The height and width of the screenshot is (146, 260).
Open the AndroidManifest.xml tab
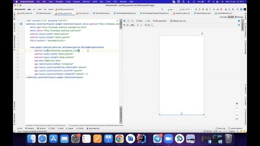point(224,13)
